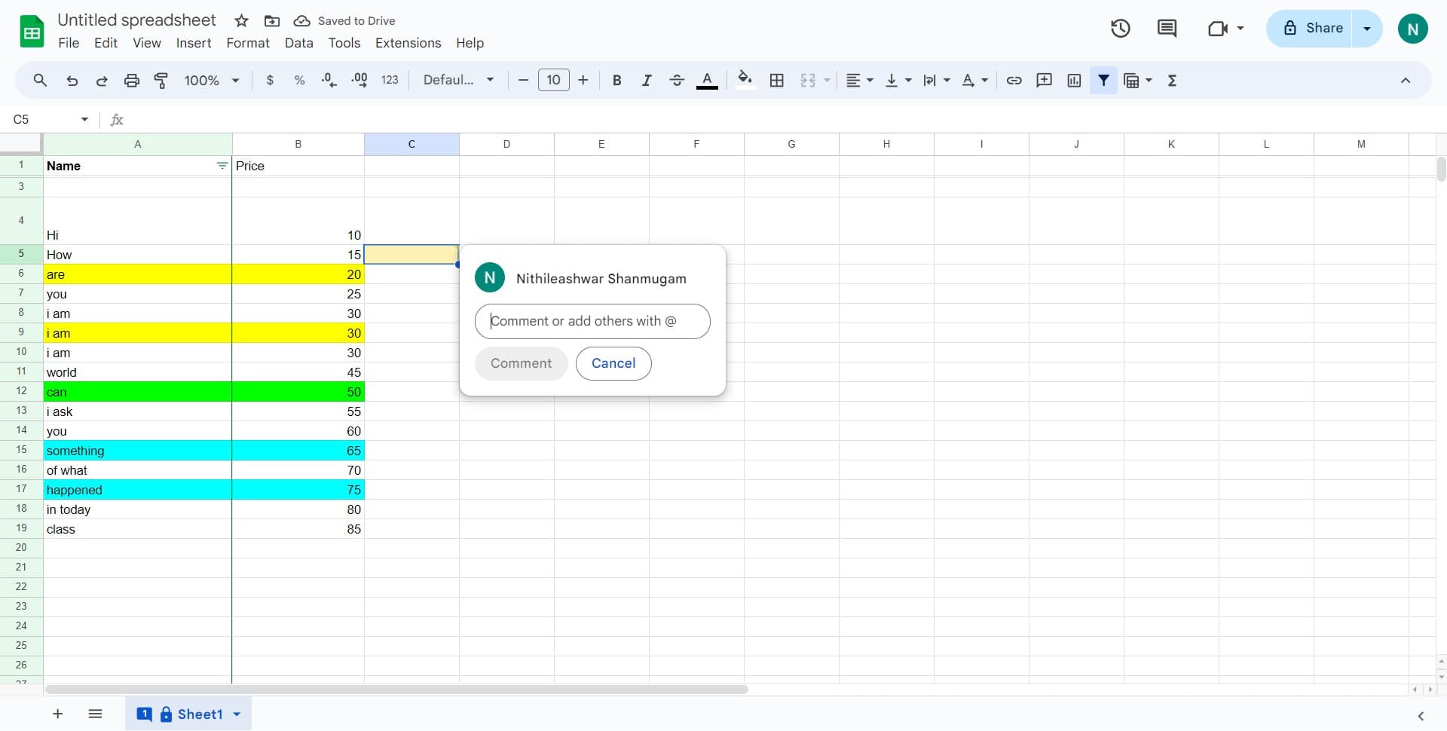Expand the zoom 100% dropdown
Screen dimensions: 1447x731
point(211,81)
